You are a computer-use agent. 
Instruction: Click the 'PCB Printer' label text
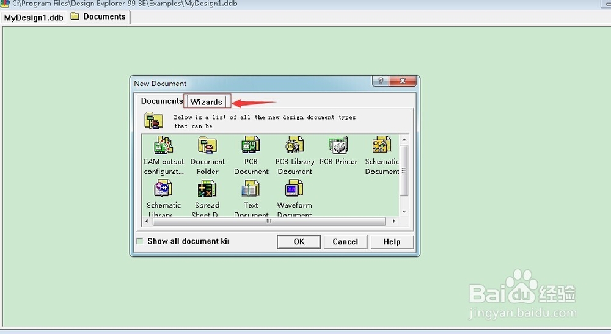pos(338,162)
